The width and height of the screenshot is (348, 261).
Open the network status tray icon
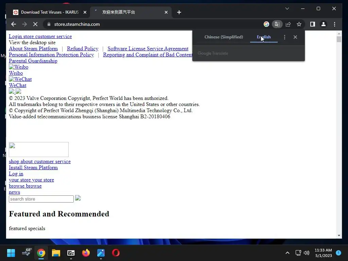click(298, 253)
